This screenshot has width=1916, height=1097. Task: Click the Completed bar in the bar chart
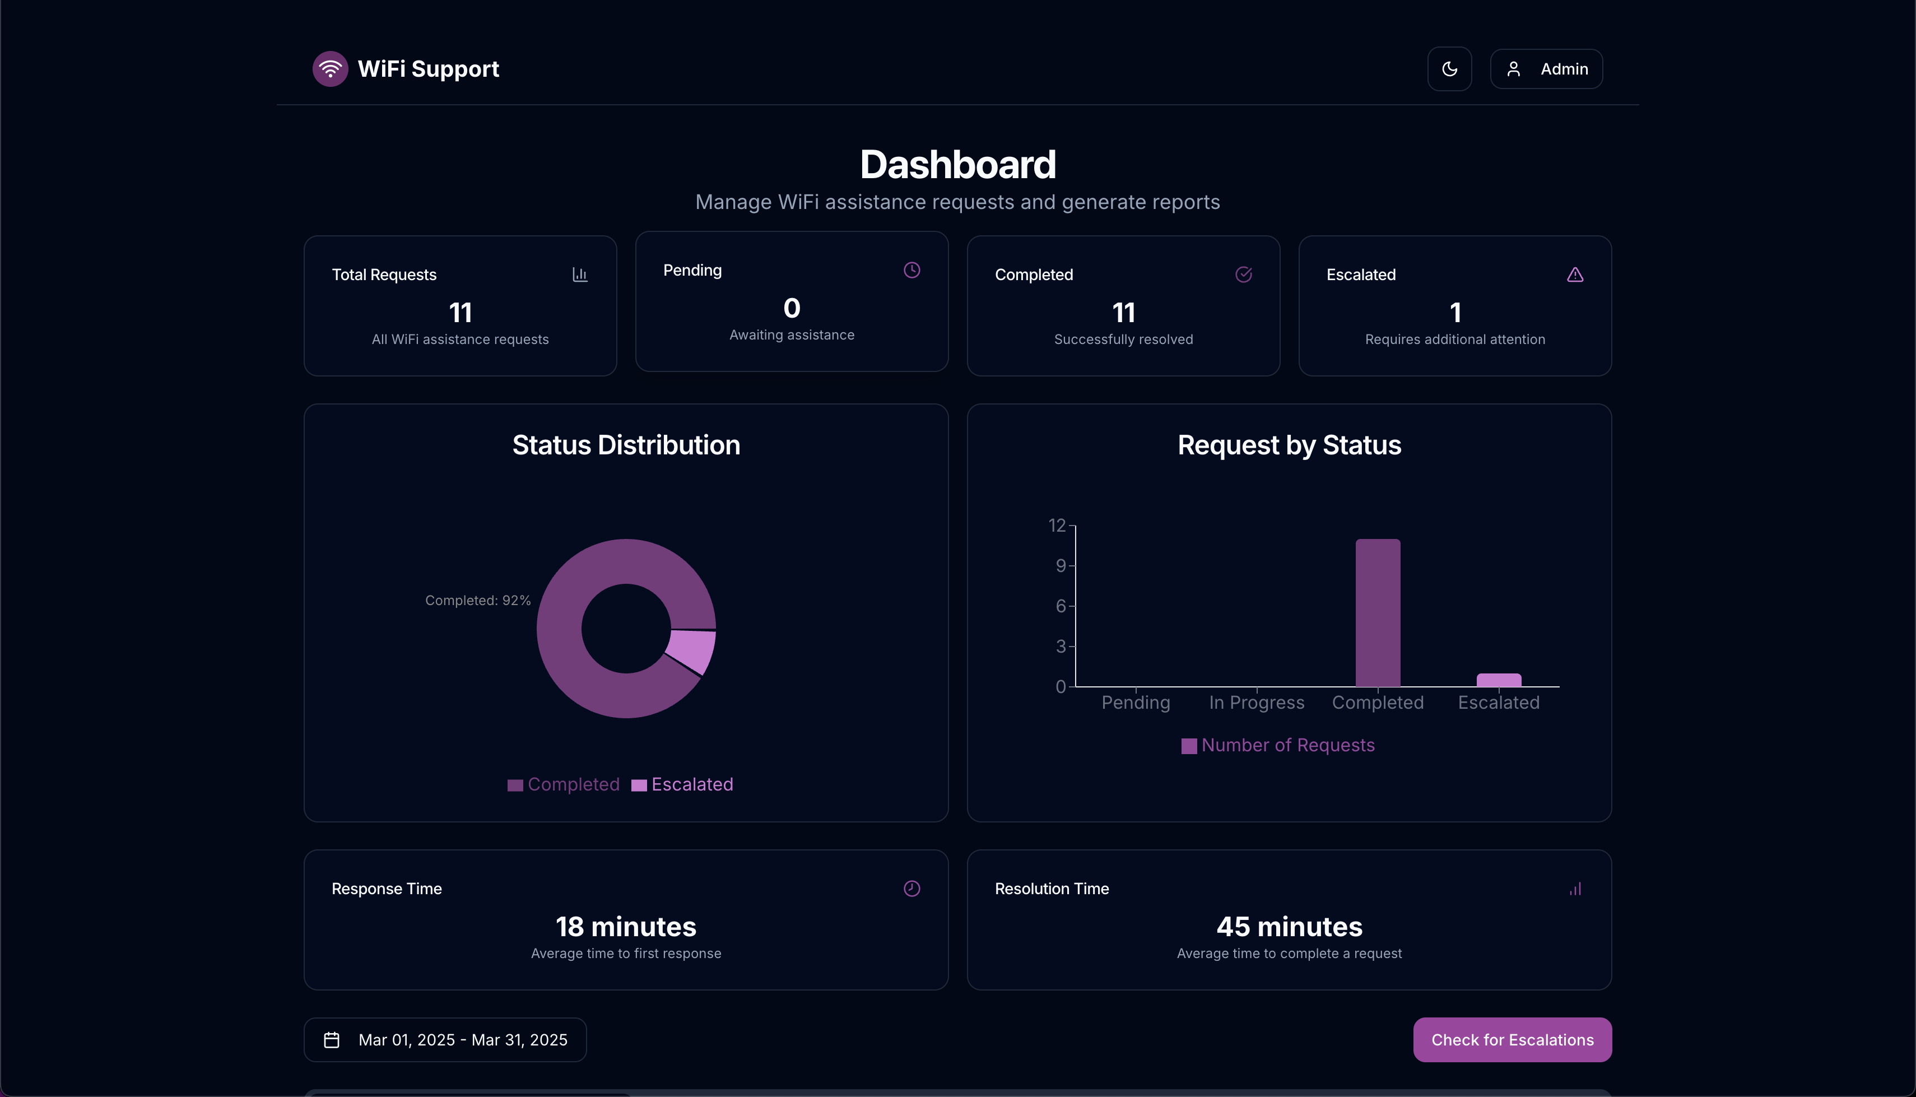point(1378,612)
